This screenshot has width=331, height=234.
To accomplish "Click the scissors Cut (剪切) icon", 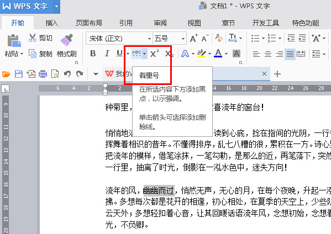I will coord(33,38).
